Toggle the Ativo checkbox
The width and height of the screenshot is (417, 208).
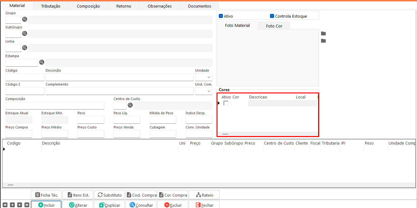(221, 16)
